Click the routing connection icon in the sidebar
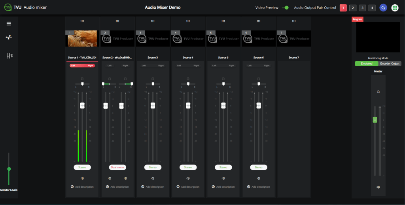 [x=9, y=37]
